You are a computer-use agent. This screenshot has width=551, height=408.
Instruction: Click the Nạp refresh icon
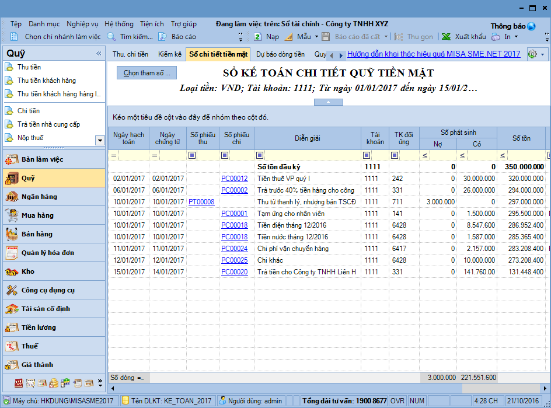point(257,37)
